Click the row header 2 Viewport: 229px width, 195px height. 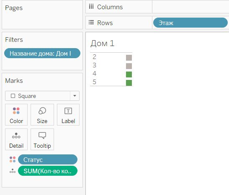[95, 57]
